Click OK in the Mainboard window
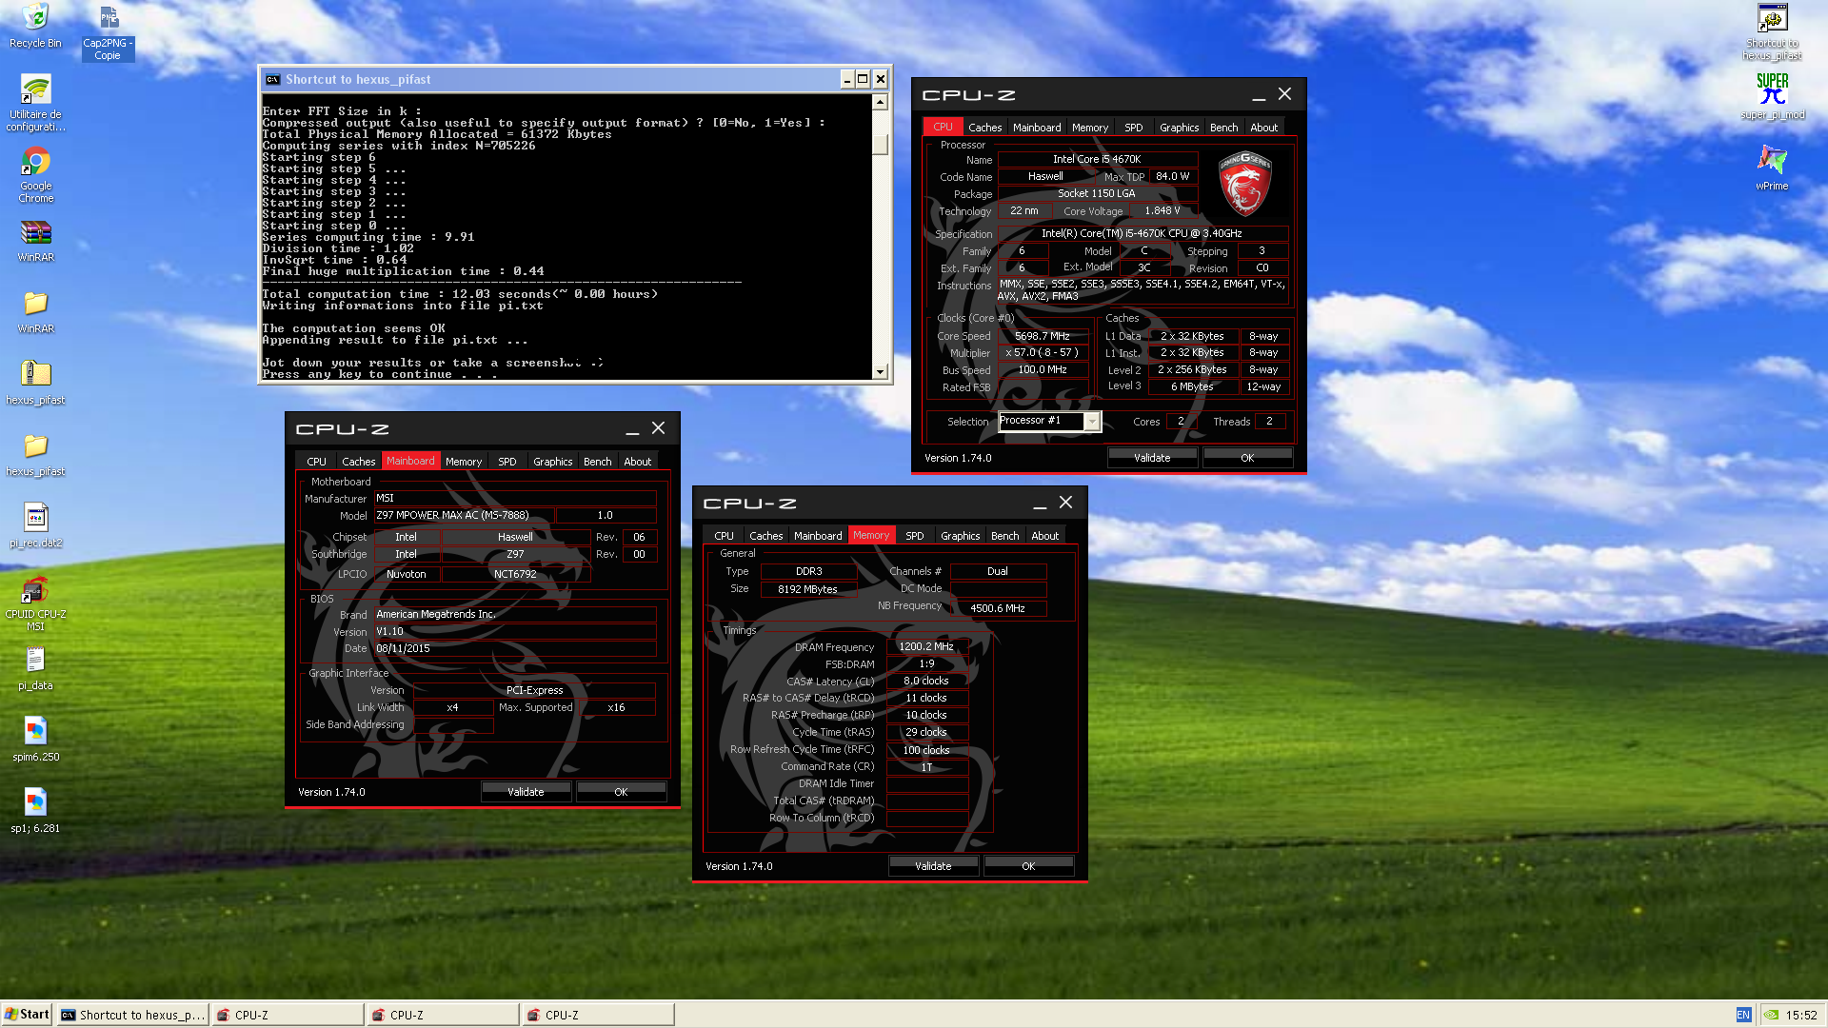Screen dimensions: 1828x1028 621,792
